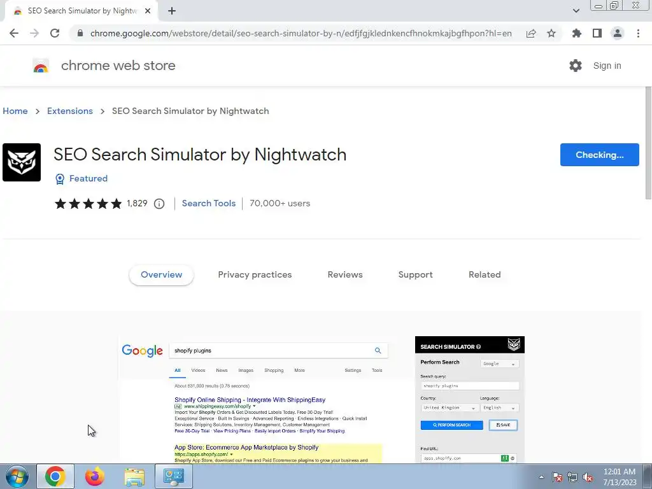652x489 pixels.
Task: Click the five-star rating
Action: [88, 203]
